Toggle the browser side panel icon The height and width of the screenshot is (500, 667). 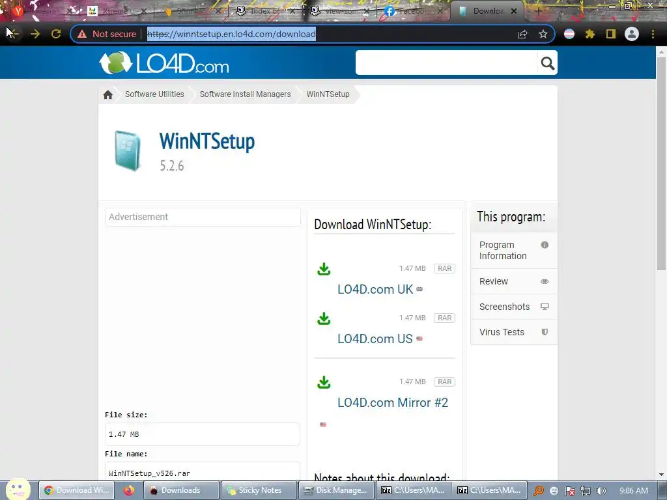611,34
